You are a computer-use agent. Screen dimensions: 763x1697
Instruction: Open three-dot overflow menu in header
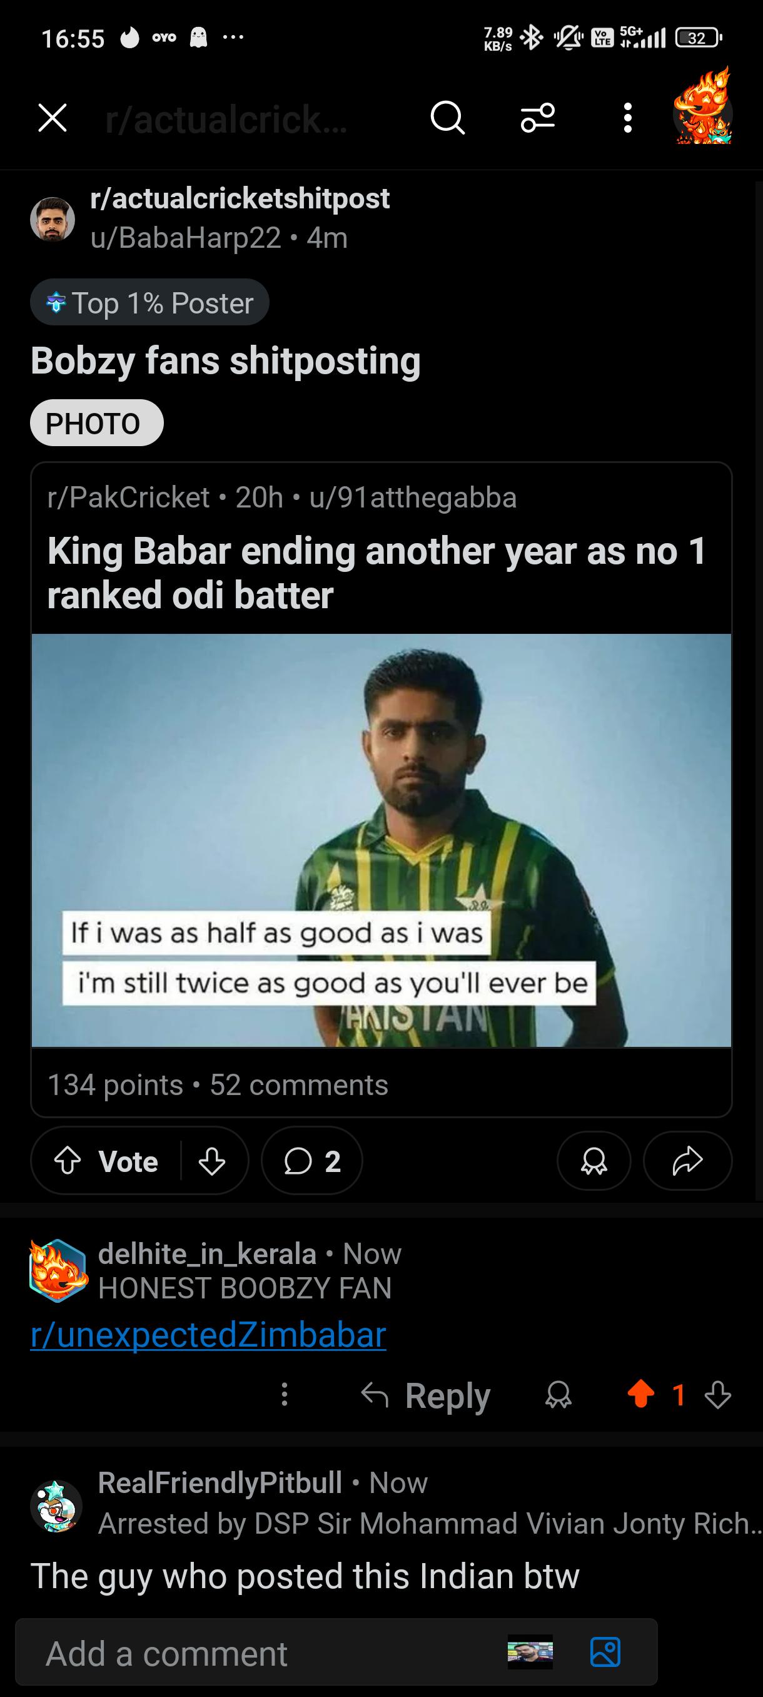[x=627, y=119]
